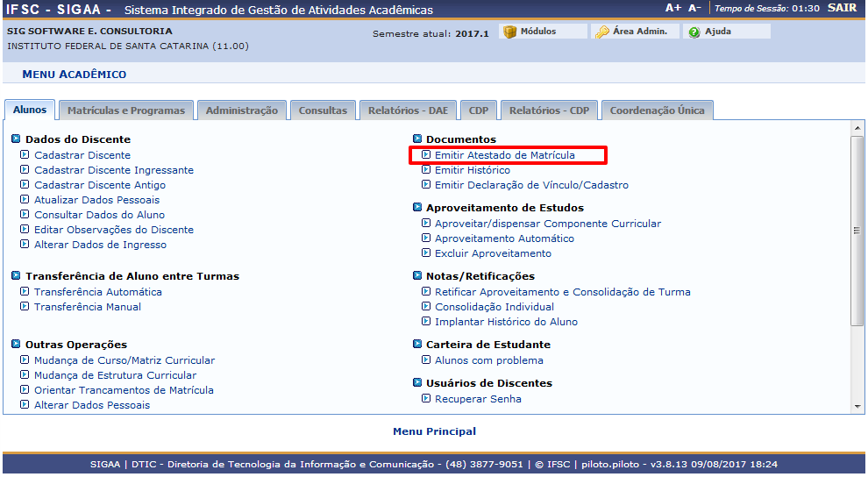
Task: Decrease font size with A- button
Action: pos(694,8)
